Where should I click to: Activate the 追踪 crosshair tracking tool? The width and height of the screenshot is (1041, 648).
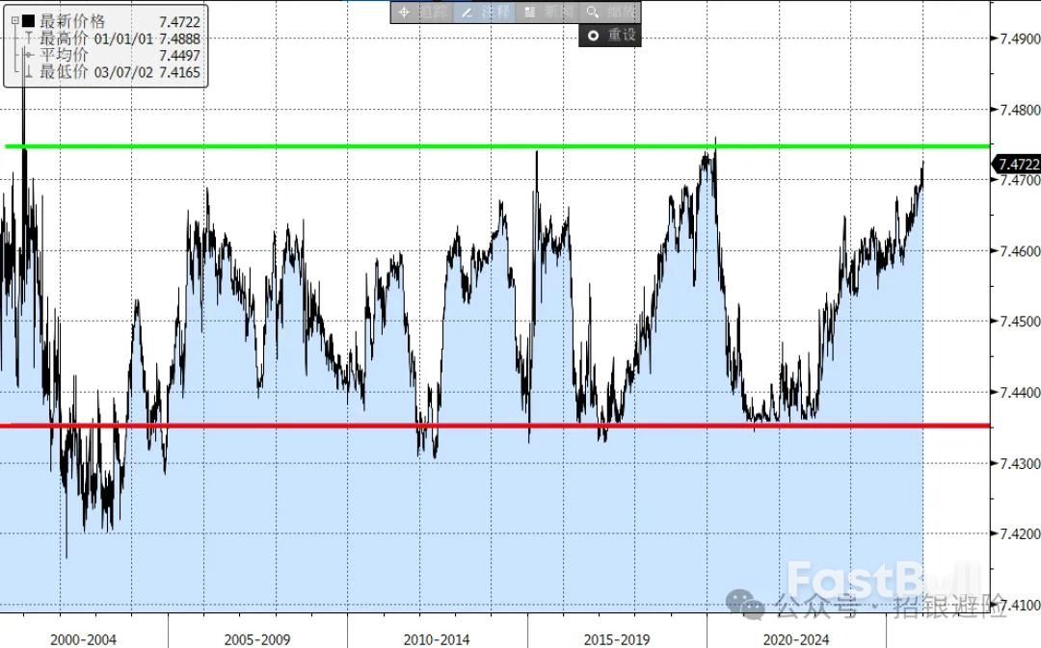click(x=420, y=13)
